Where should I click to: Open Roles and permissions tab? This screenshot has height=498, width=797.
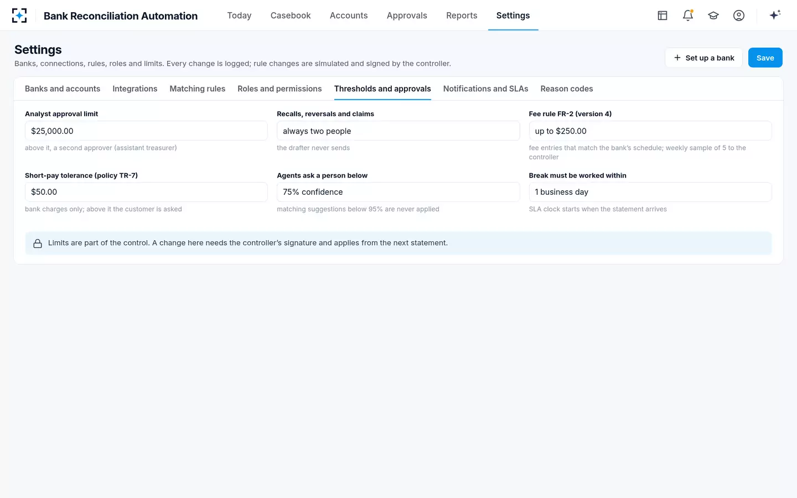(x=280, y=89)
